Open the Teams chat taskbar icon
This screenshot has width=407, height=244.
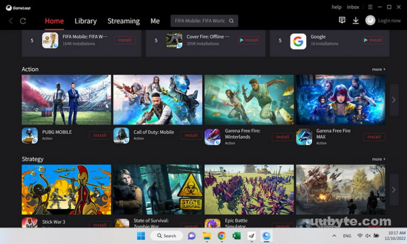point(191,236)
